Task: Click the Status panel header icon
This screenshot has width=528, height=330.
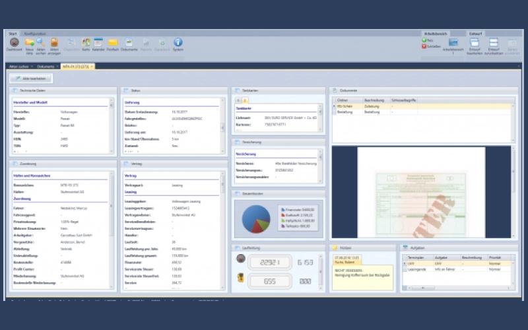Action: tap(126, 90)
